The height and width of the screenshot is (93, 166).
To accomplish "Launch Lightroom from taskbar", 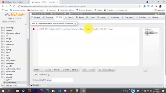I will click(47, 91).
